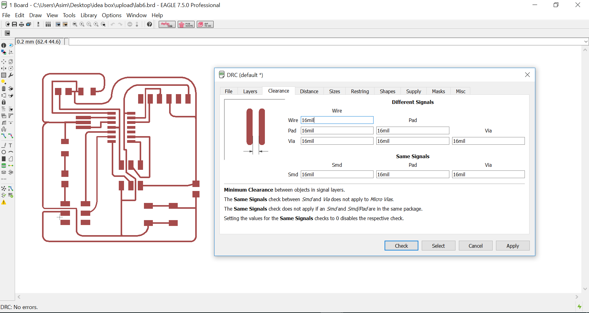This screenshot has width=589, height=313.
Task: Select the Via tool
Action: (4, 166)
